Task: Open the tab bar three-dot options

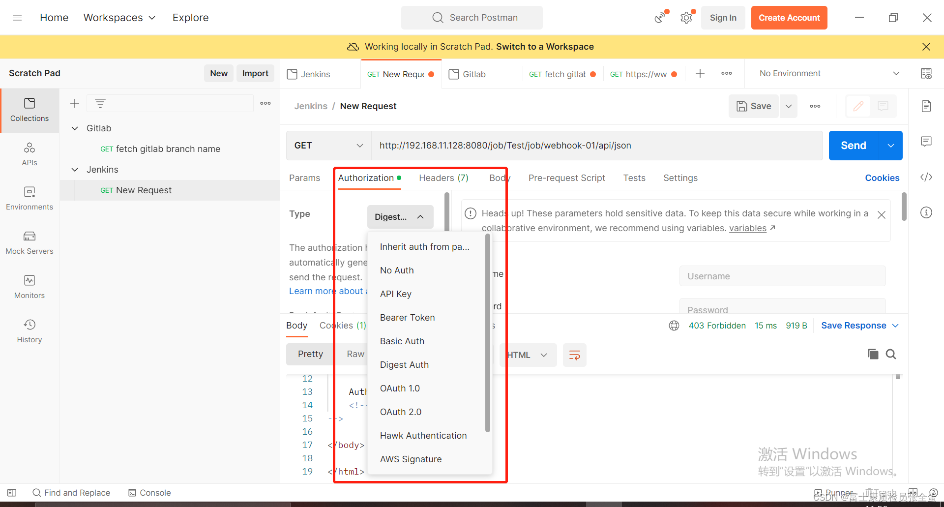Action: [727, 74]
